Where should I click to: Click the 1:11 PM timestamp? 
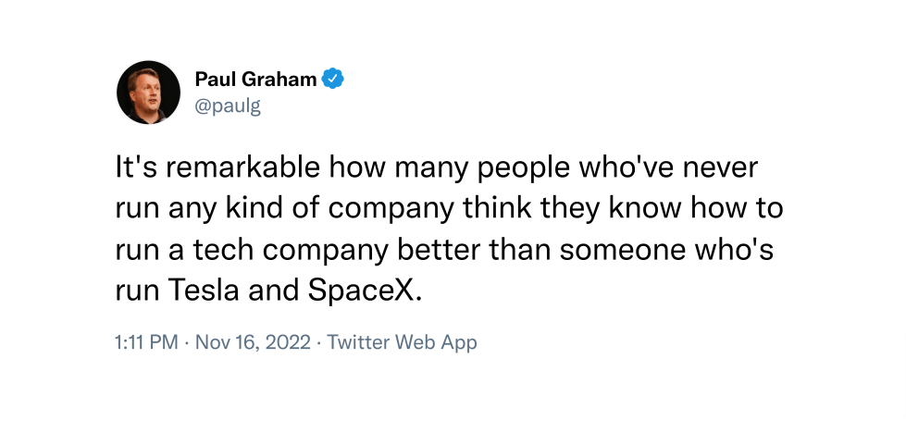tap(147, 342)
